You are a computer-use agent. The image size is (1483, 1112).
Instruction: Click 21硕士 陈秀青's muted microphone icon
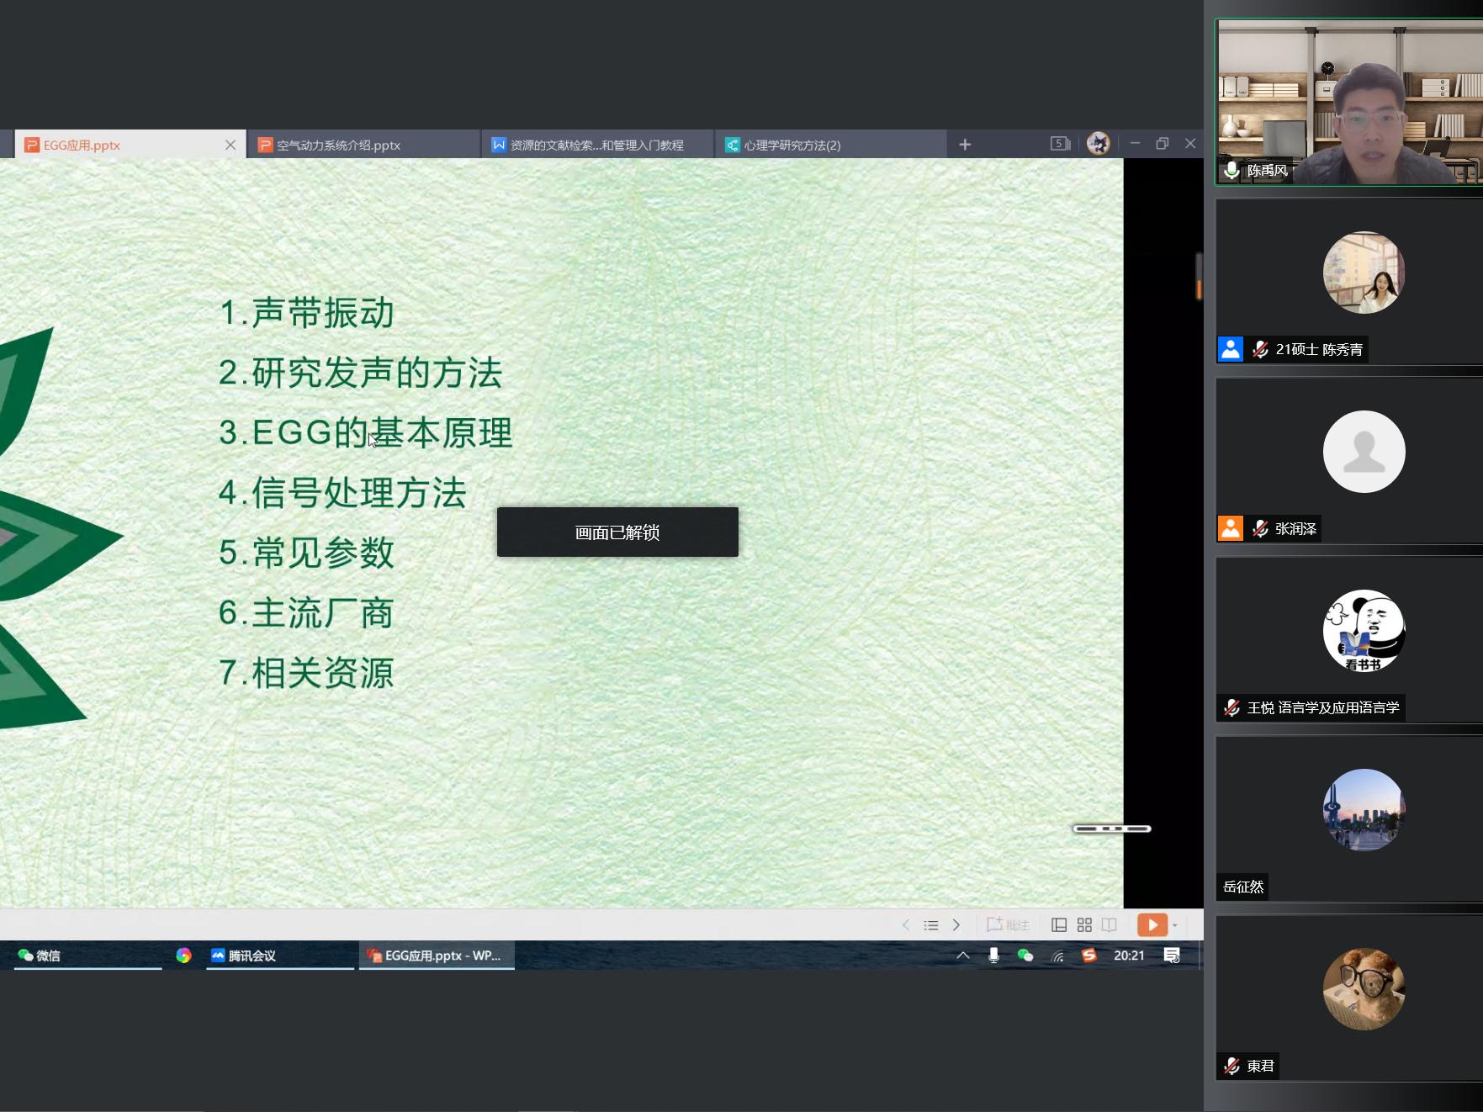point(1260,349)
